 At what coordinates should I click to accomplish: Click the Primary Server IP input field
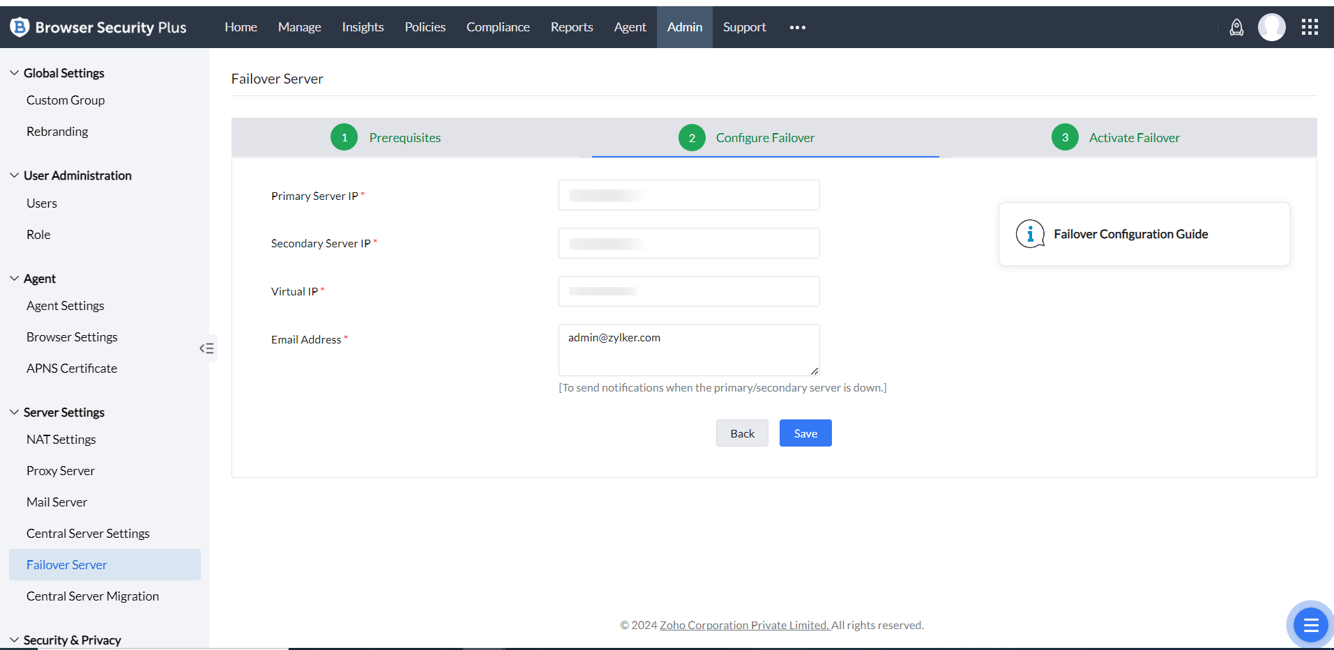[688, 195]
